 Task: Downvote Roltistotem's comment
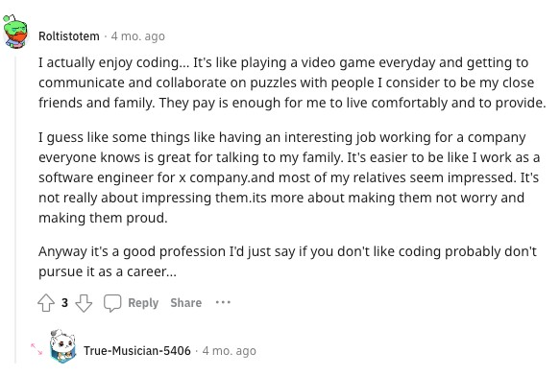tap(84, 303)
